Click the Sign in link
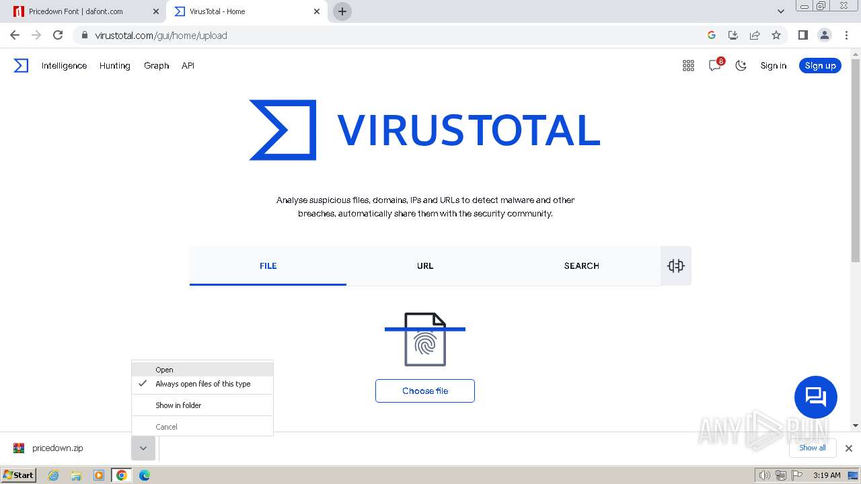 [773, 65]
